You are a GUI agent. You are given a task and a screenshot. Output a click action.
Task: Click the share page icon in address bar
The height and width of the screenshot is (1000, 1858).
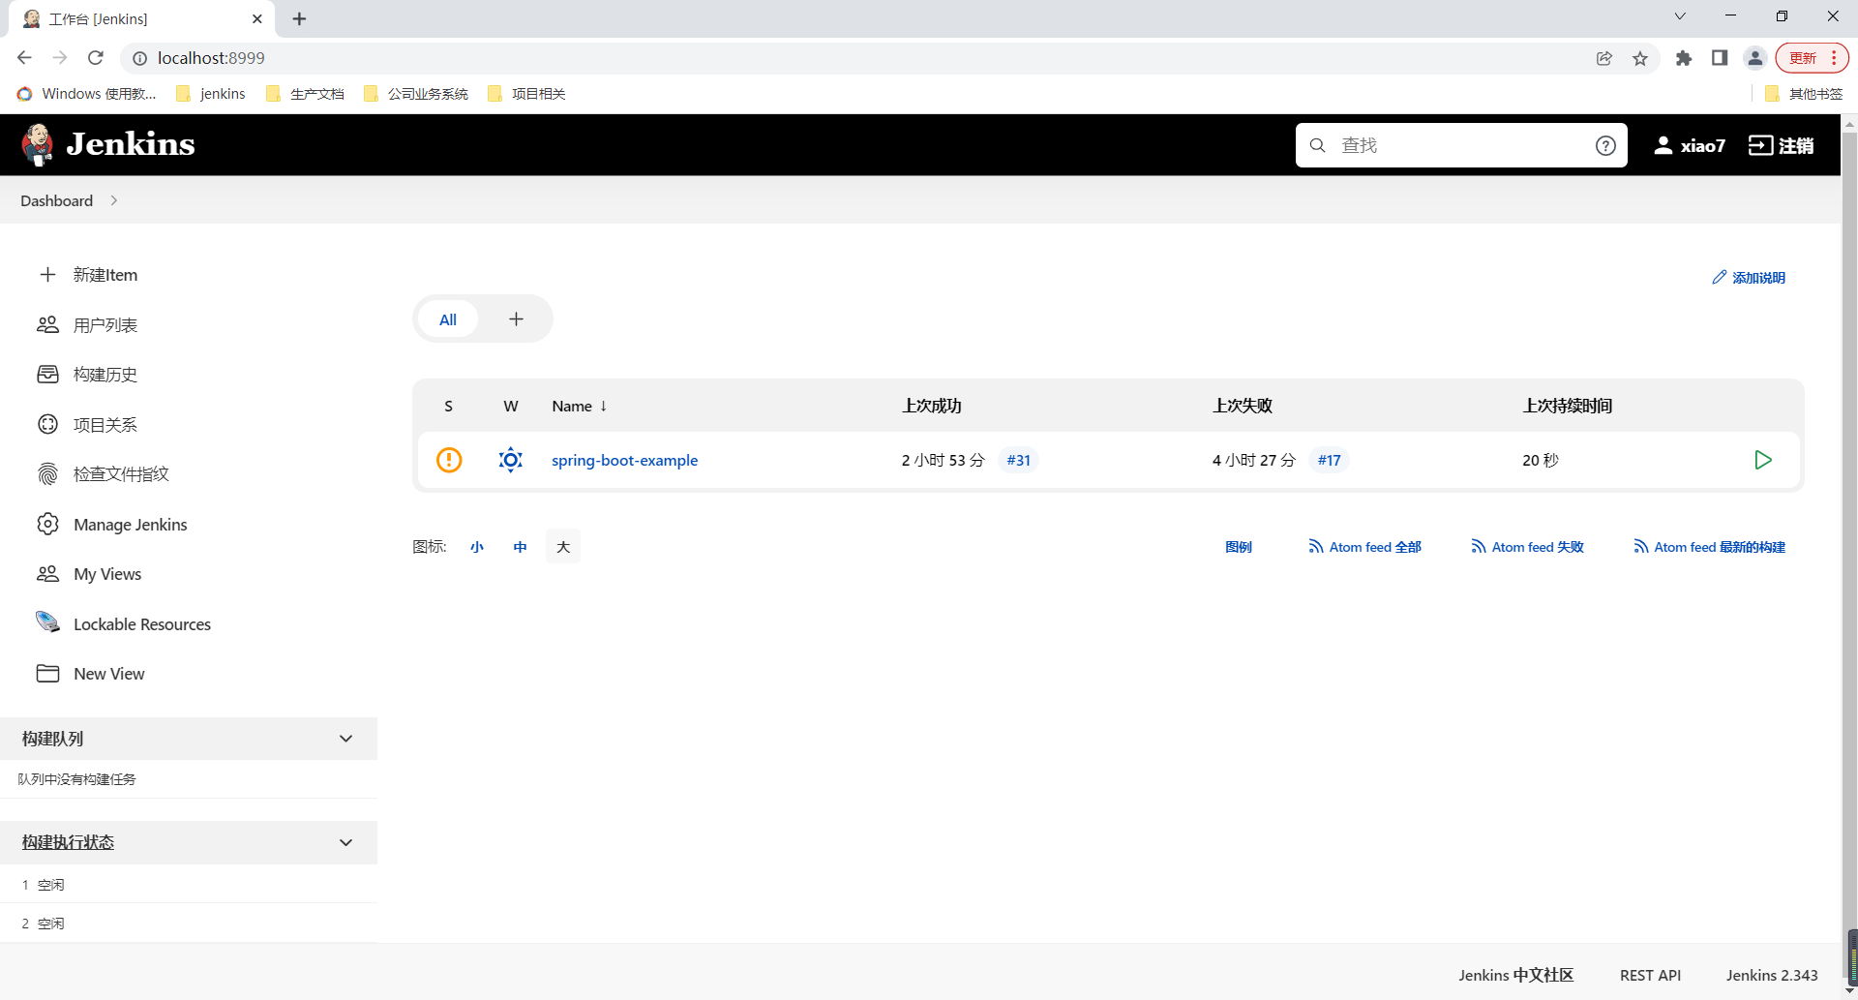[x=1604, y=58]
